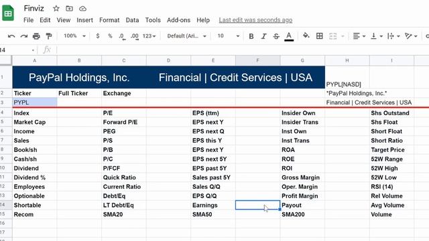Open the Add-ons menu

click(x=178, y=20)
